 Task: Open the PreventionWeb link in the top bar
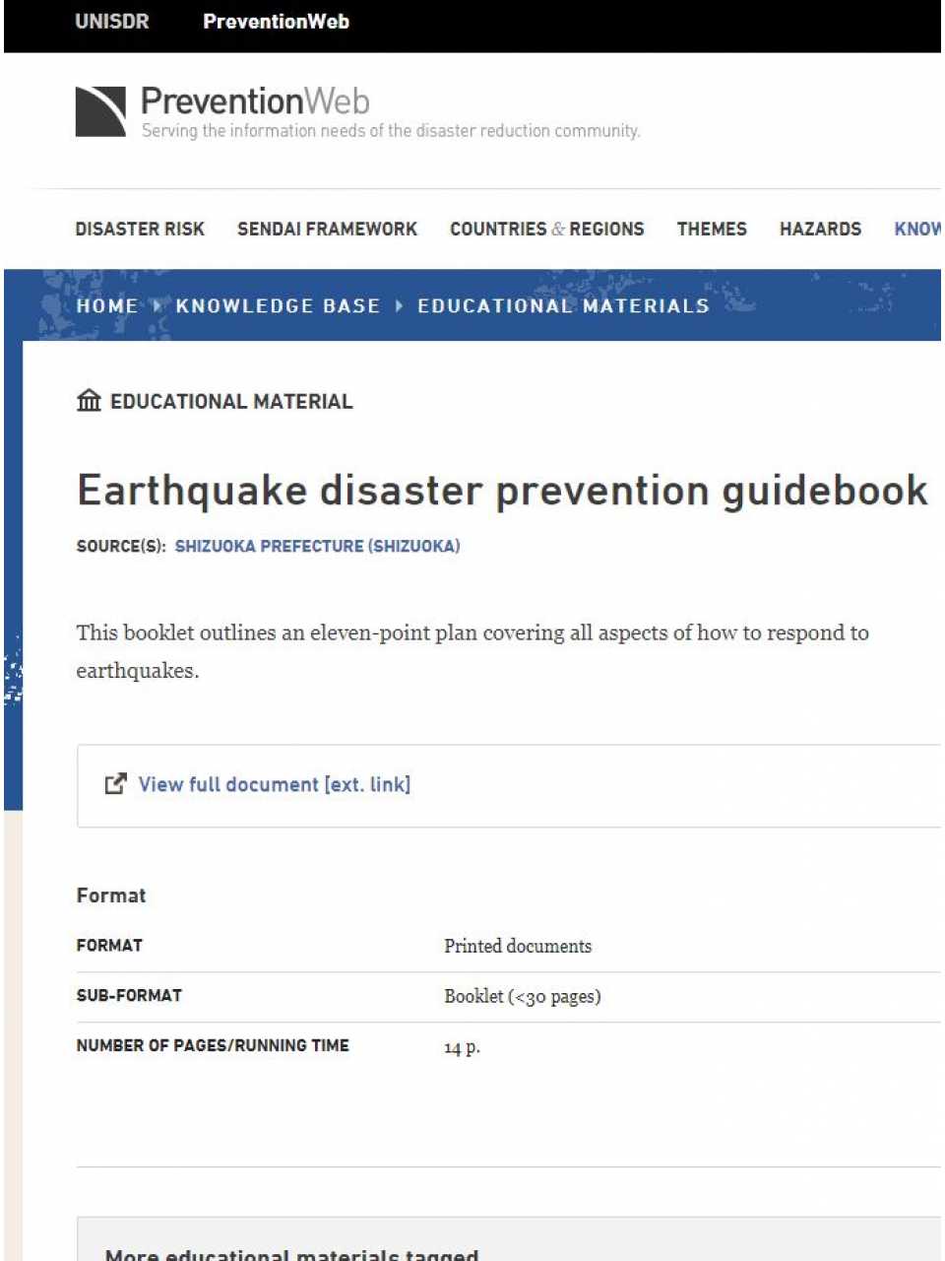point(276,21)
